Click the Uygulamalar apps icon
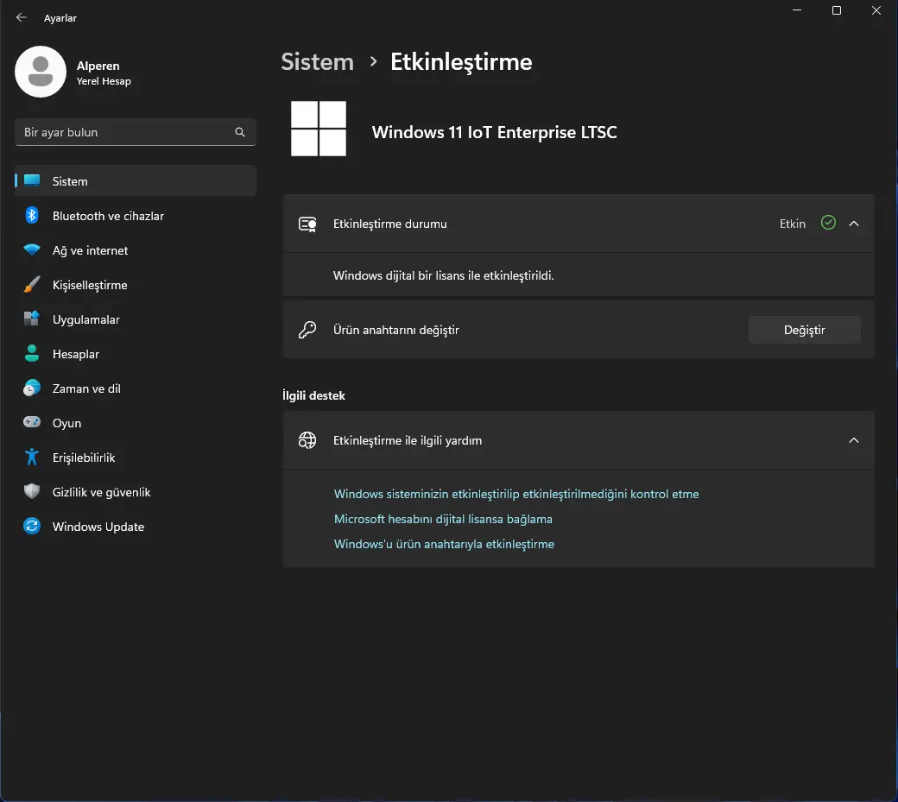The width and height of the screenshot is (898, 802). pos(32,319)
